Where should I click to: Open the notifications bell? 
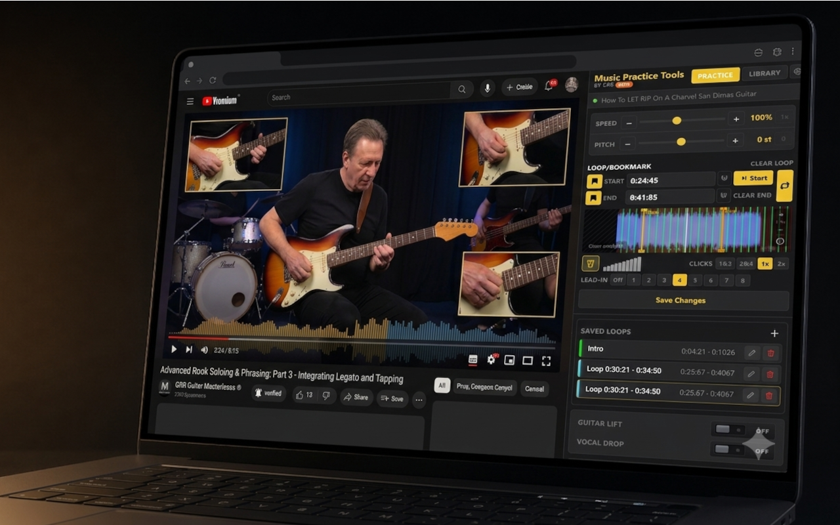(x=549, y=85)
